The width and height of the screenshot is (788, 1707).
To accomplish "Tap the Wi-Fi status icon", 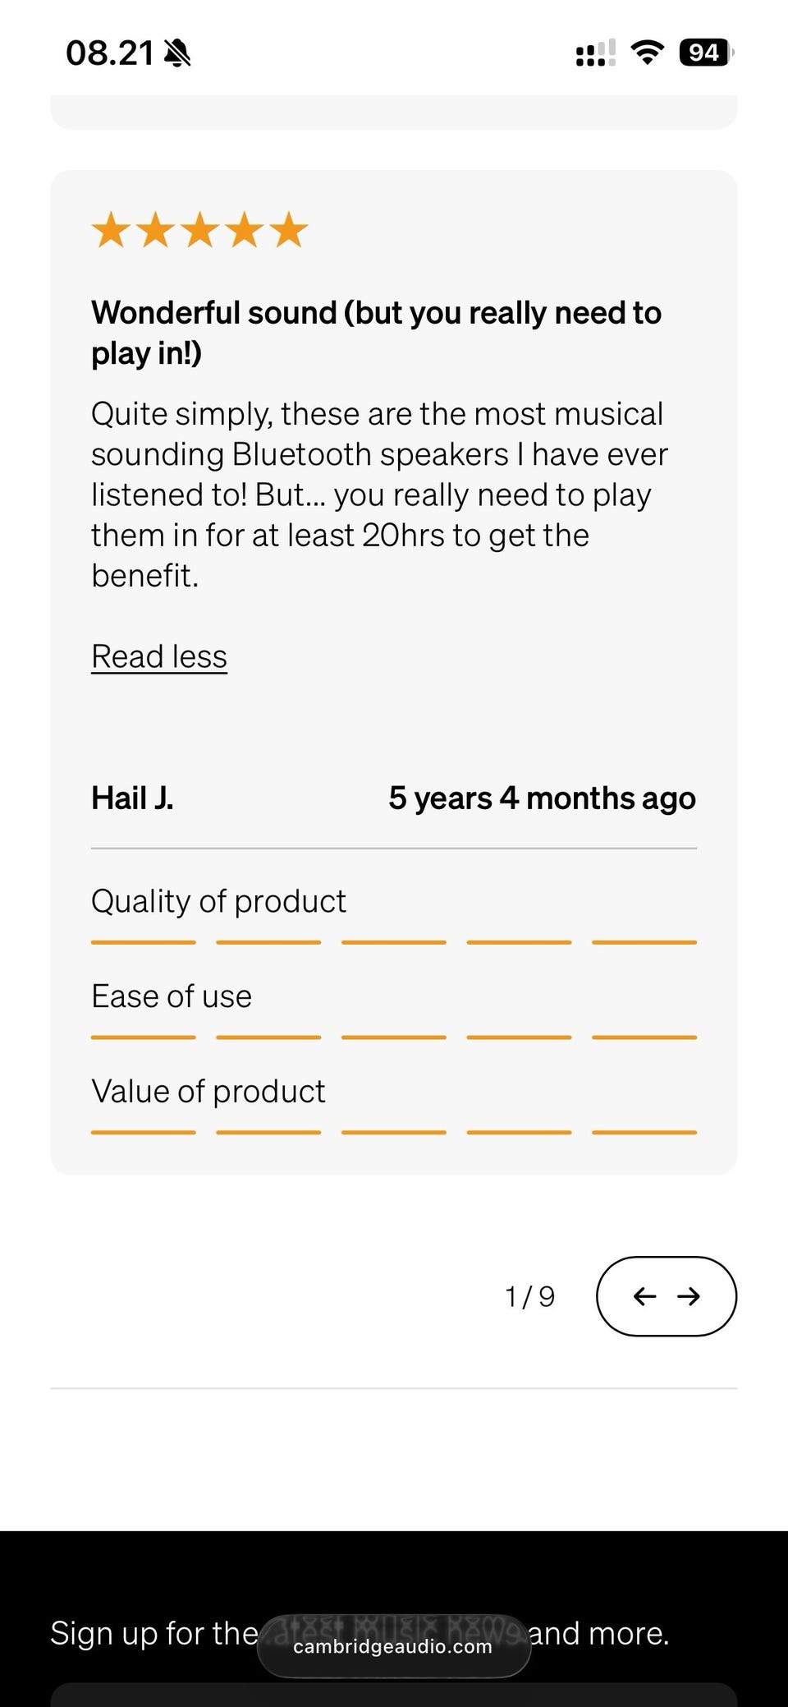I will (647, 53).
